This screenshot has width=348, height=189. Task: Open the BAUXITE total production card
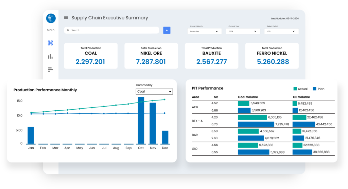pyautogui.click(x=211, y=56)
